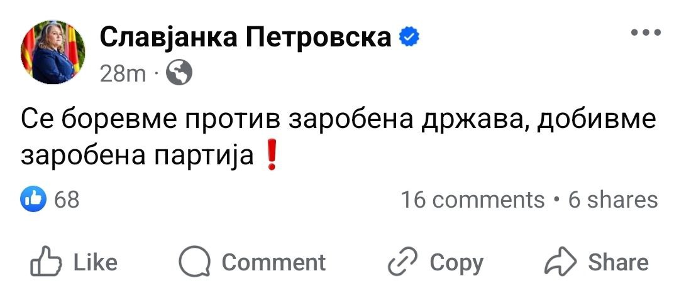The height and width of the screenshot is (298, 679).
Task: Open the 16 comments link
Action: point(473,200)
